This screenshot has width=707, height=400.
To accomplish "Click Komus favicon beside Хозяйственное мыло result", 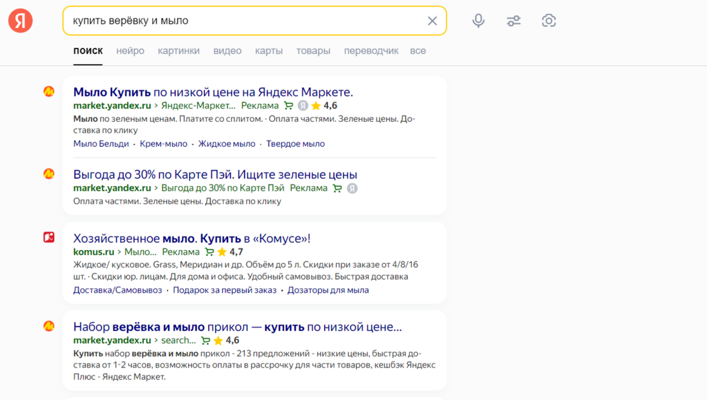I will pyautogui.click(x=49, y=237).
